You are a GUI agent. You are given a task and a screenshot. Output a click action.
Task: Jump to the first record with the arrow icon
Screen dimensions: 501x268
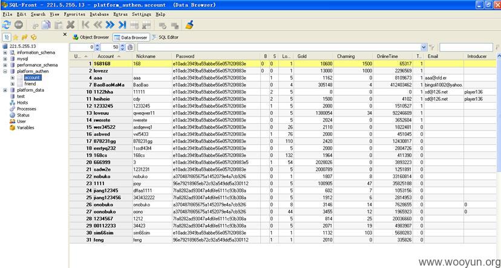pos(85,25)
